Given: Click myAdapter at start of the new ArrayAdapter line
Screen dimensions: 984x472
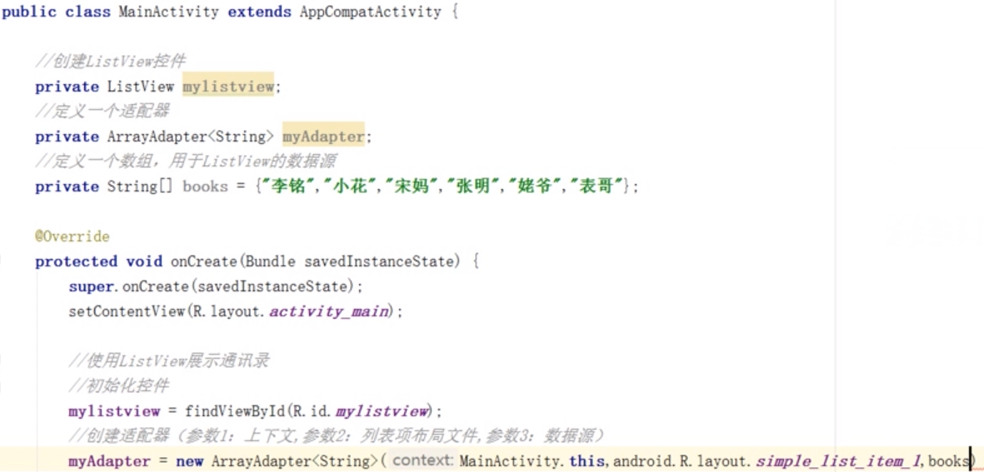Looking at the screenshot, I should [109, 462].
